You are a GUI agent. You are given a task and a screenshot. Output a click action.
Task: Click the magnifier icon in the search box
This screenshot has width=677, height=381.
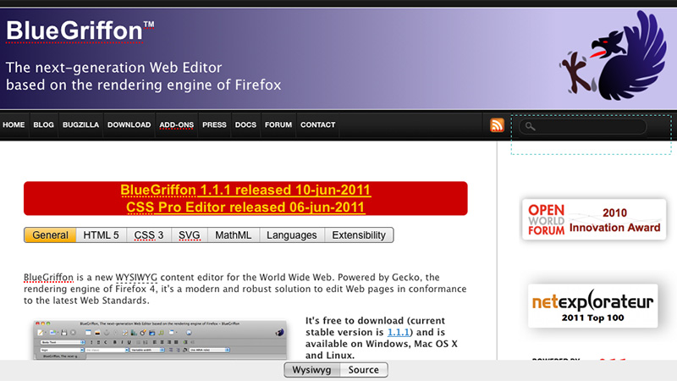[x=531, y=126]
